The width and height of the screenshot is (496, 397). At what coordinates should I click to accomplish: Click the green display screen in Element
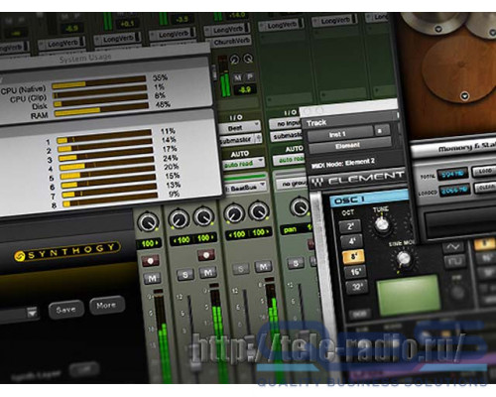(409, 294)
